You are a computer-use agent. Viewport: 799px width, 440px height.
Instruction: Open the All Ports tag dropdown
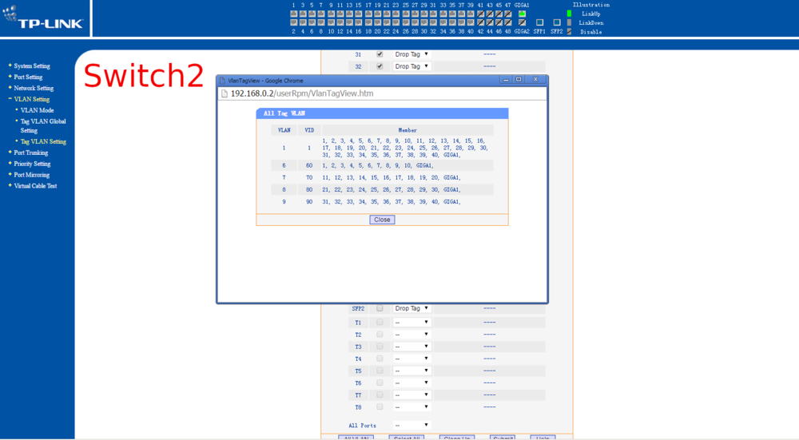pos(411,426)
